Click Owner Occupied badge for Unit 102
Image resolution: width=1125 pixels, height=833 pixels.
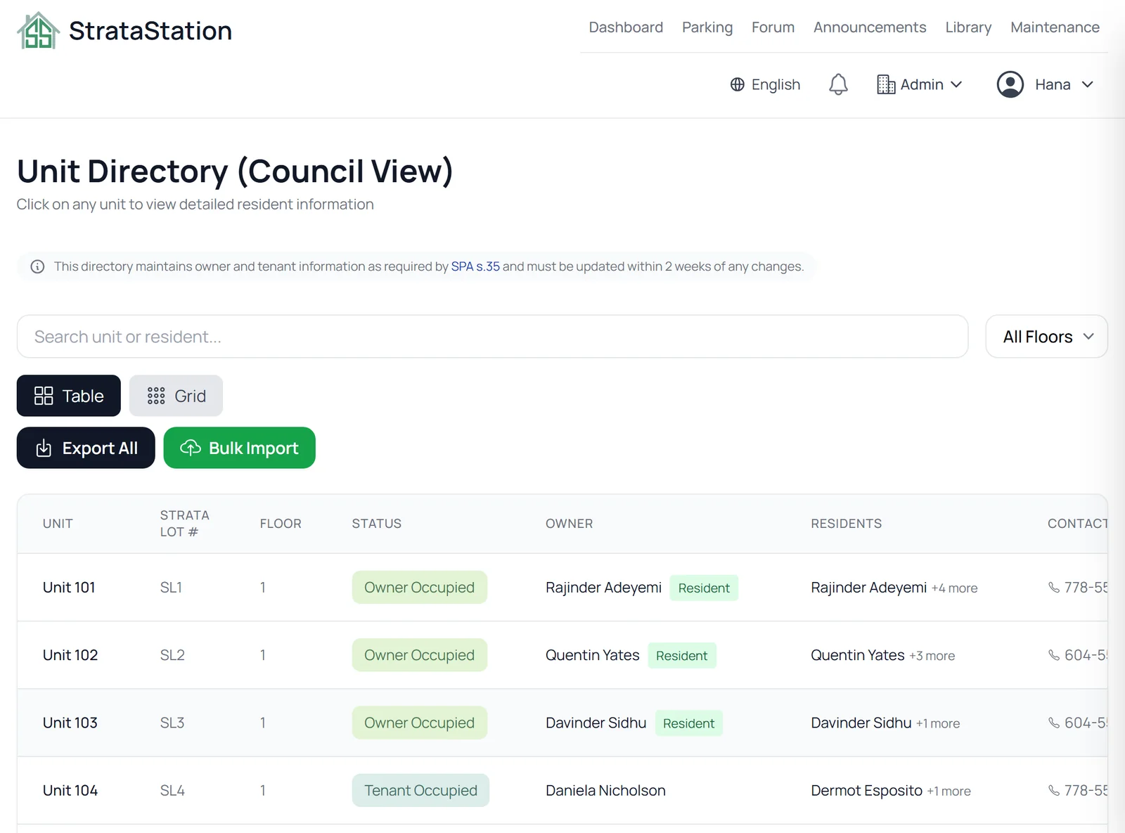coord(420,655)
